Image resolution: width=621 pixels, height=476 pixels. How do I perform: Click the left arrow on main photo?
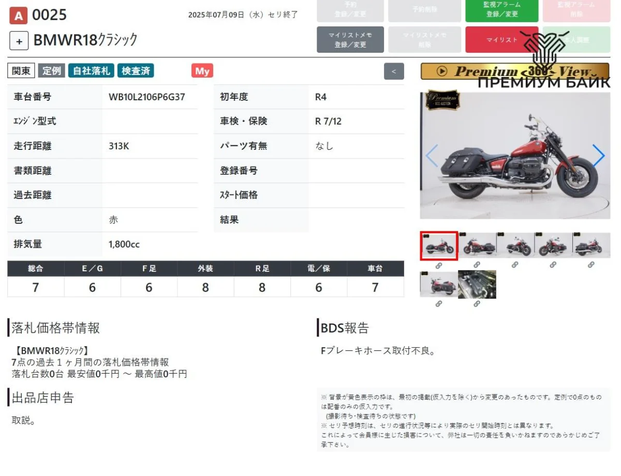click(432, 156)
